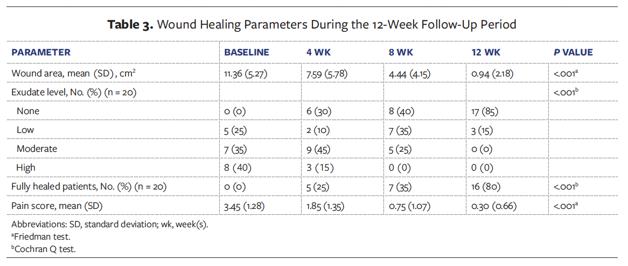628x266 pixels.
Task: Select the "None" exudate row label
Action: 28,111
